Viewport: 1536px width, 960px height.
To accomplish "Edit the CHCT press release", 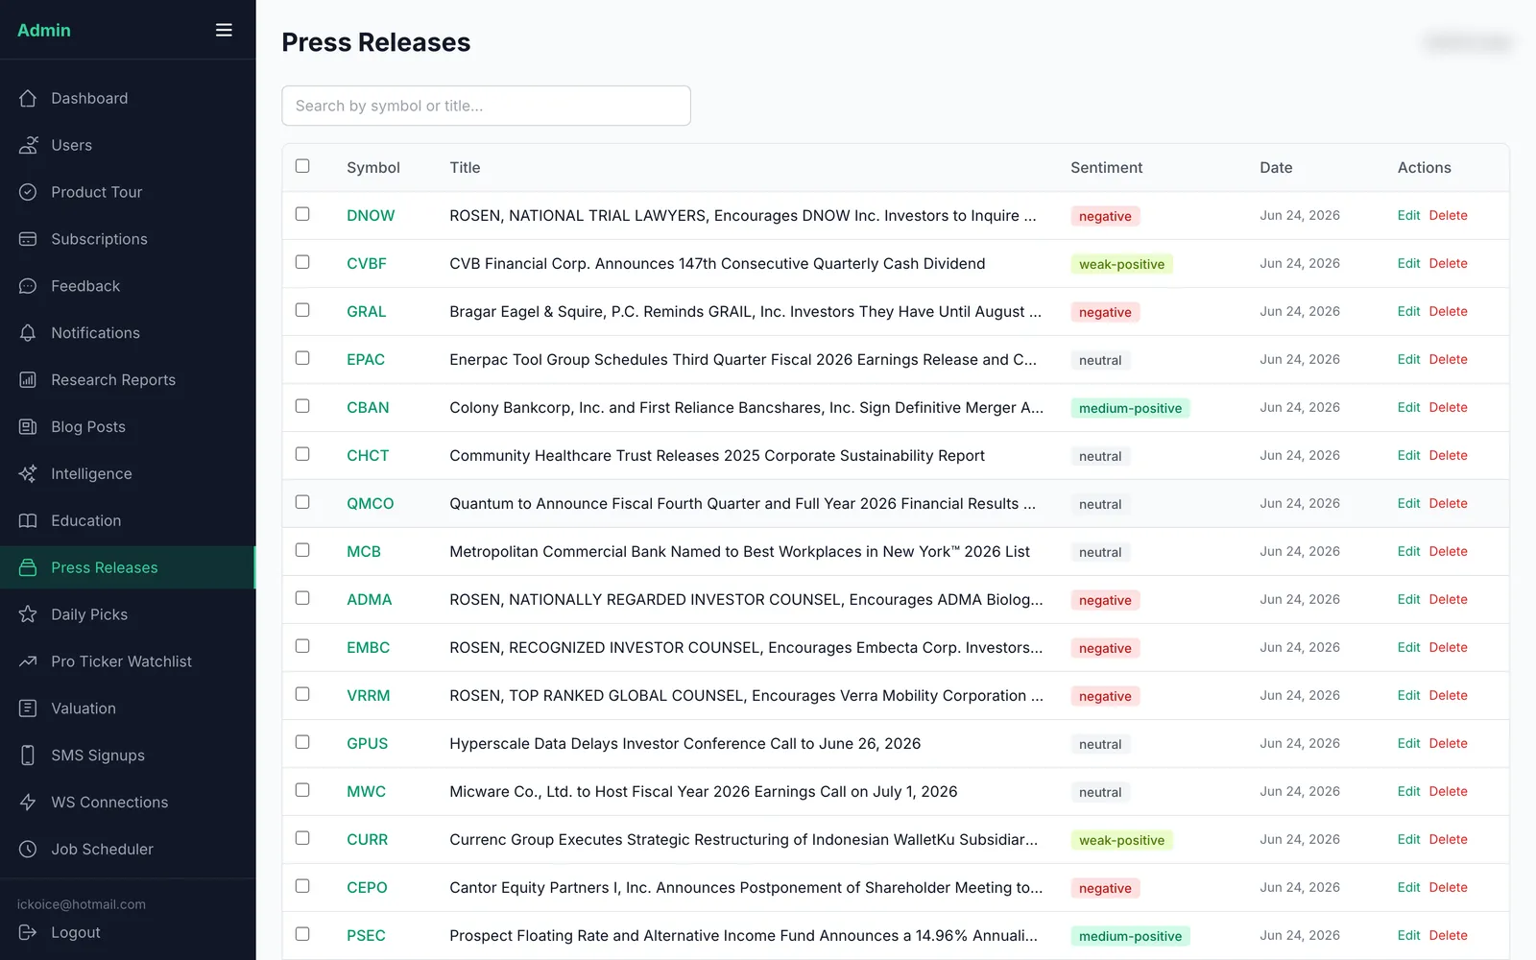I will coord(1408,455).
